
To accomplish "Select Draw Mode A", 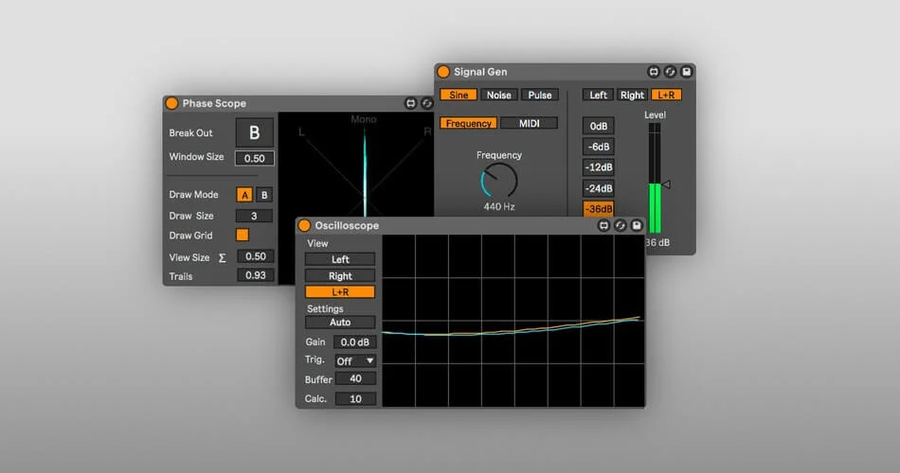I will [x=244, y=195].
